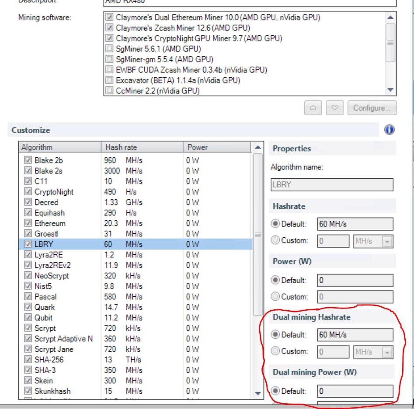Sort by the Algorithm column header
The width and height of the screenshot is (414, 409).
[60, 147]
